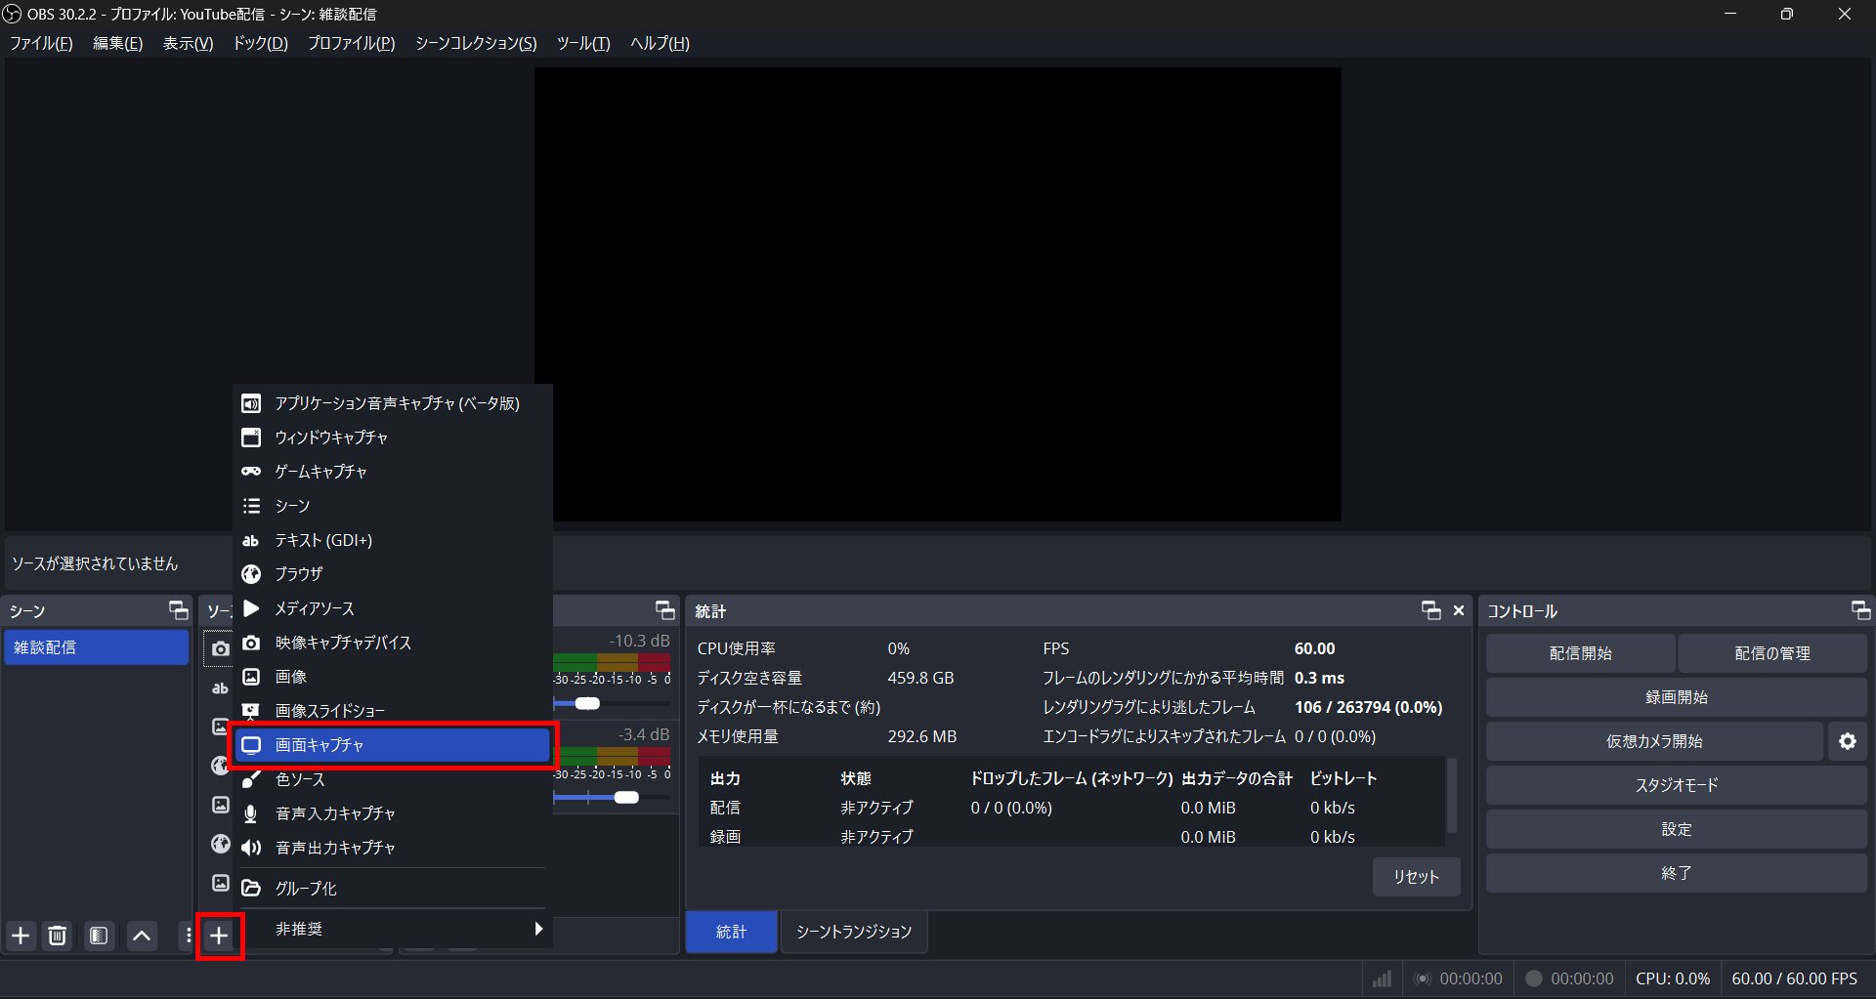This screenshot has width=1876, height=999.
Task: Open scene panel more options dots
Action: point(188,936)
